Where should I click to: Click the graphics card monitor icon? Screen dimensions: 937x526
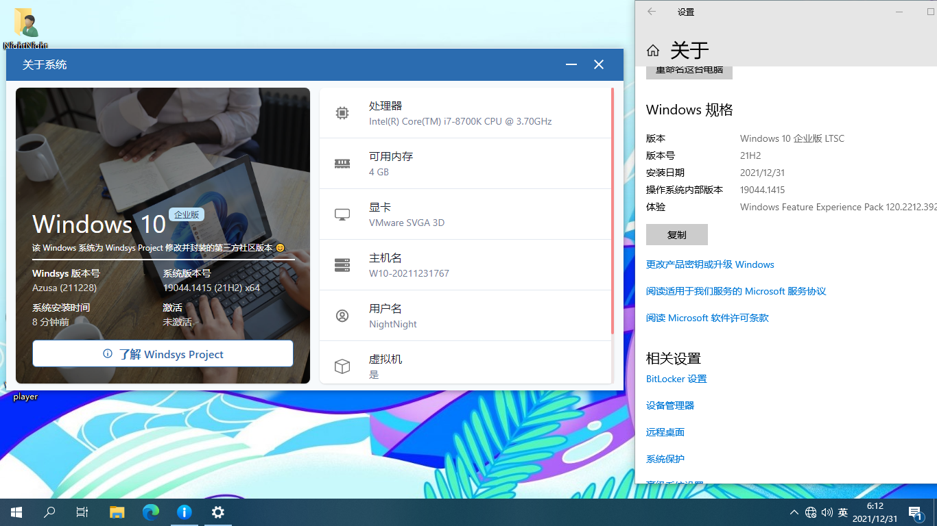click(x=342, y=214)
